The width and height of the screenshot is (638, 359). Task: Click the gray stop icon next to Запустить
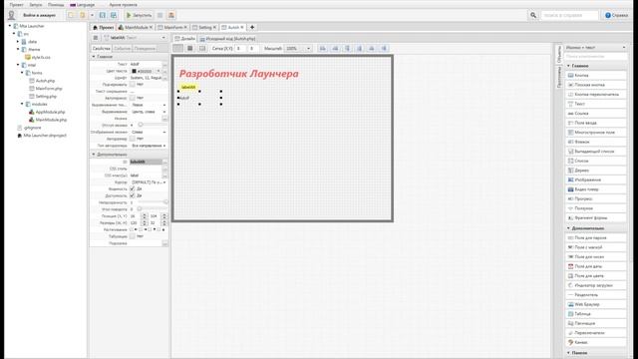(x=159, y=15)
